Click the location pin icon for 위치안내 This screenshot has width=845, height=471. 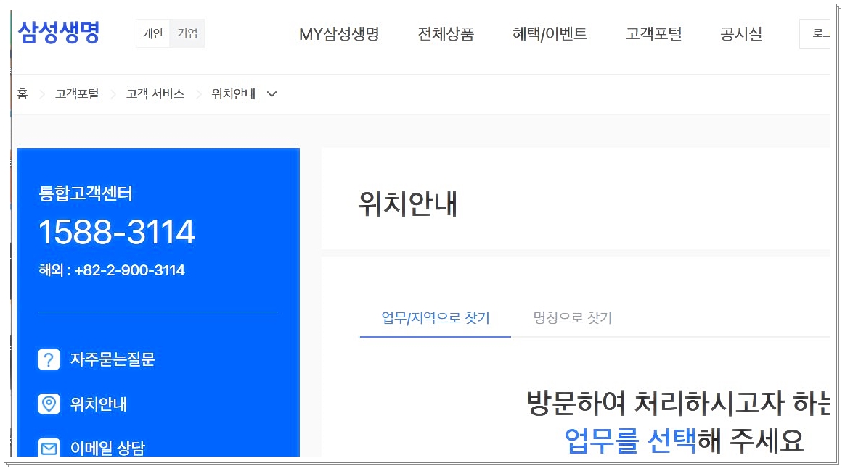[x=49, y=404]
